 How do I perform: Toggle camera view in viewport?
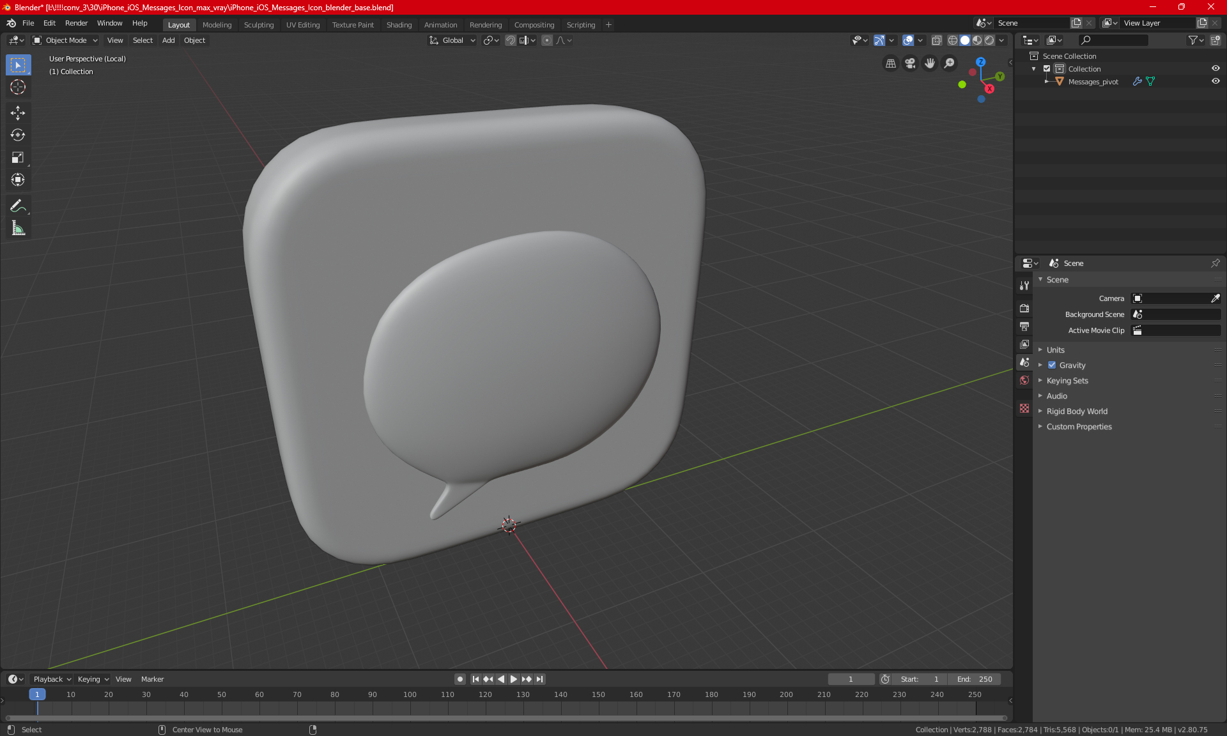(x=910, y=63)
